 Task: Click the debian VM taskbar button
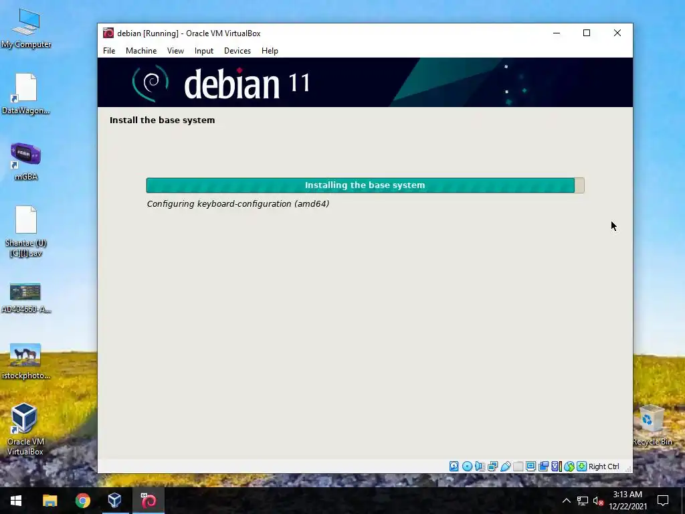click(x=148, y=501)
